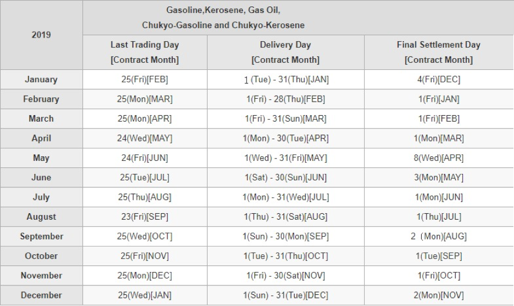Select the 8(Wed)[APR] settlement cell
Screen dimensions: 514x306
pos(439,158)
